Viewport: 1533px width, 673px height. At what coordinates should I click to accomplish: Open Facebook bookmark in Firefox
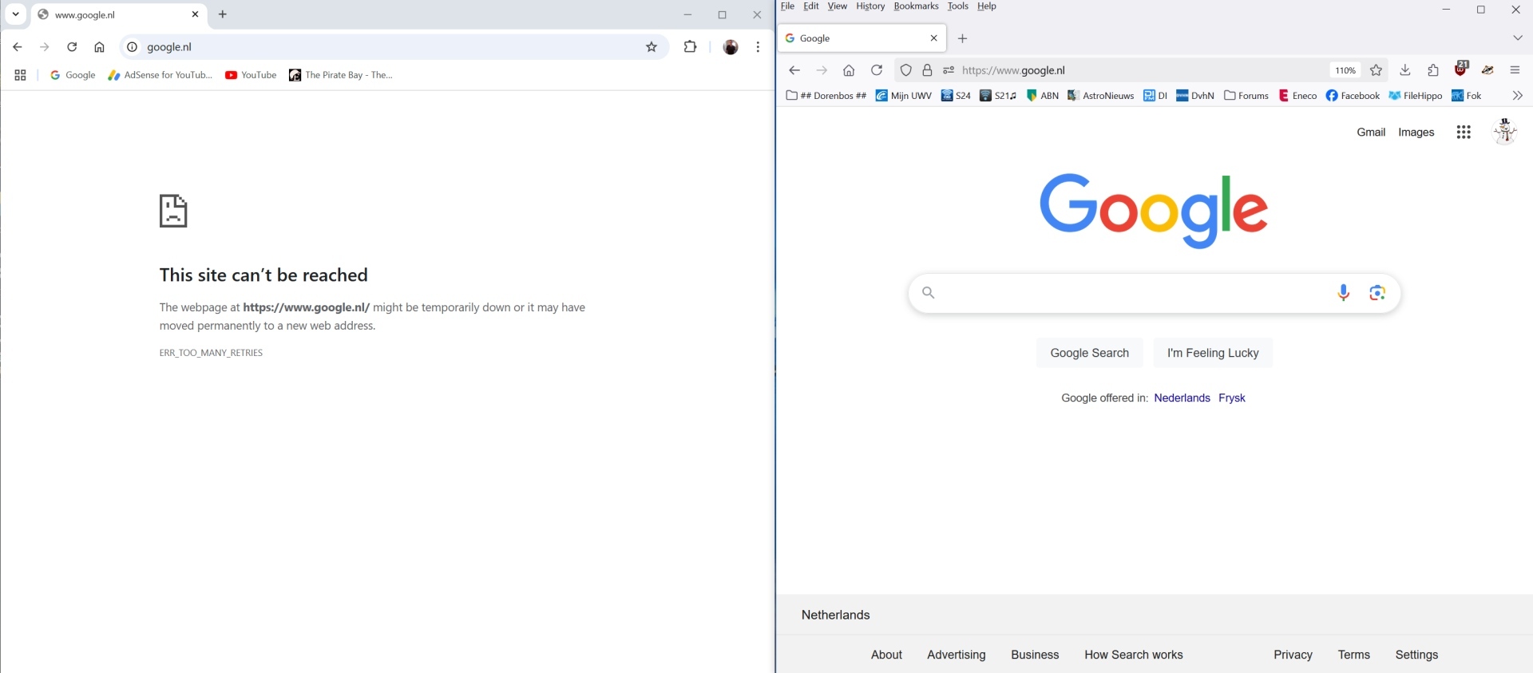point(1353,96)
